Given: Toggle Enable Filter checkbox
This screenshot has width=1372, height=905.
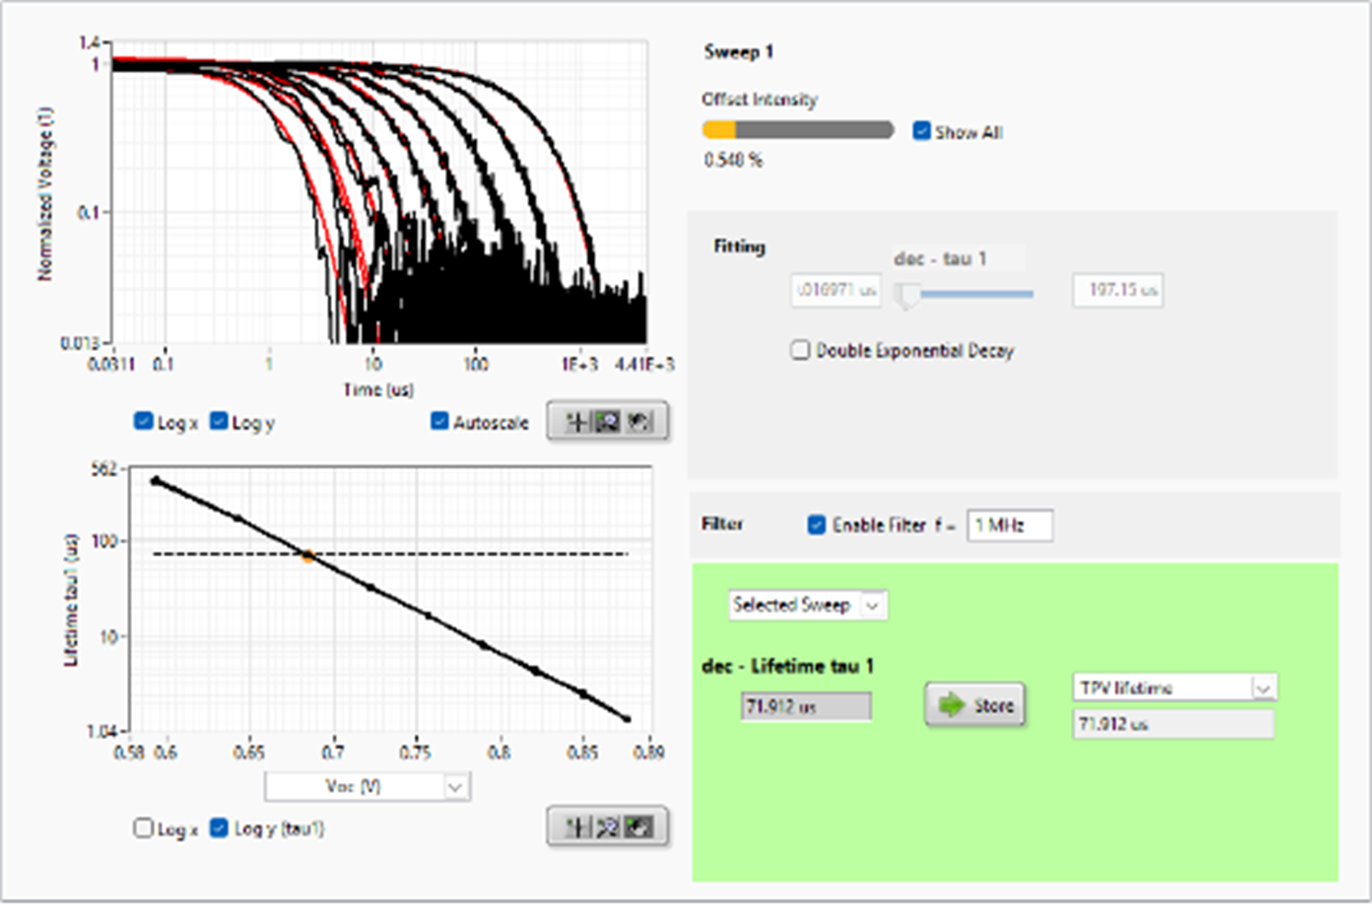Looking at the screenshot, I should tap(817, 525).
